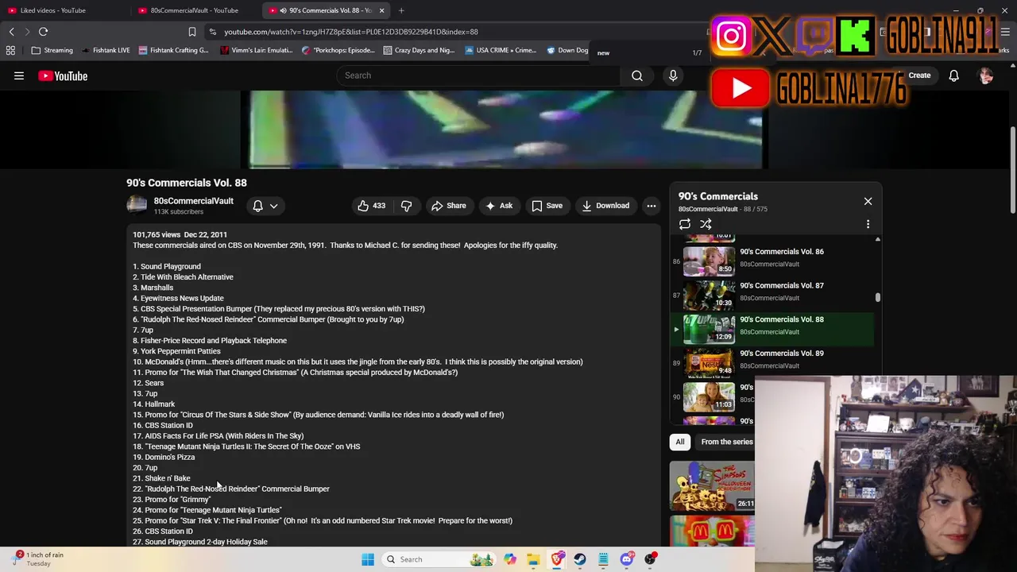
Task: Click the search magnifier button
Action: point(637,75)
